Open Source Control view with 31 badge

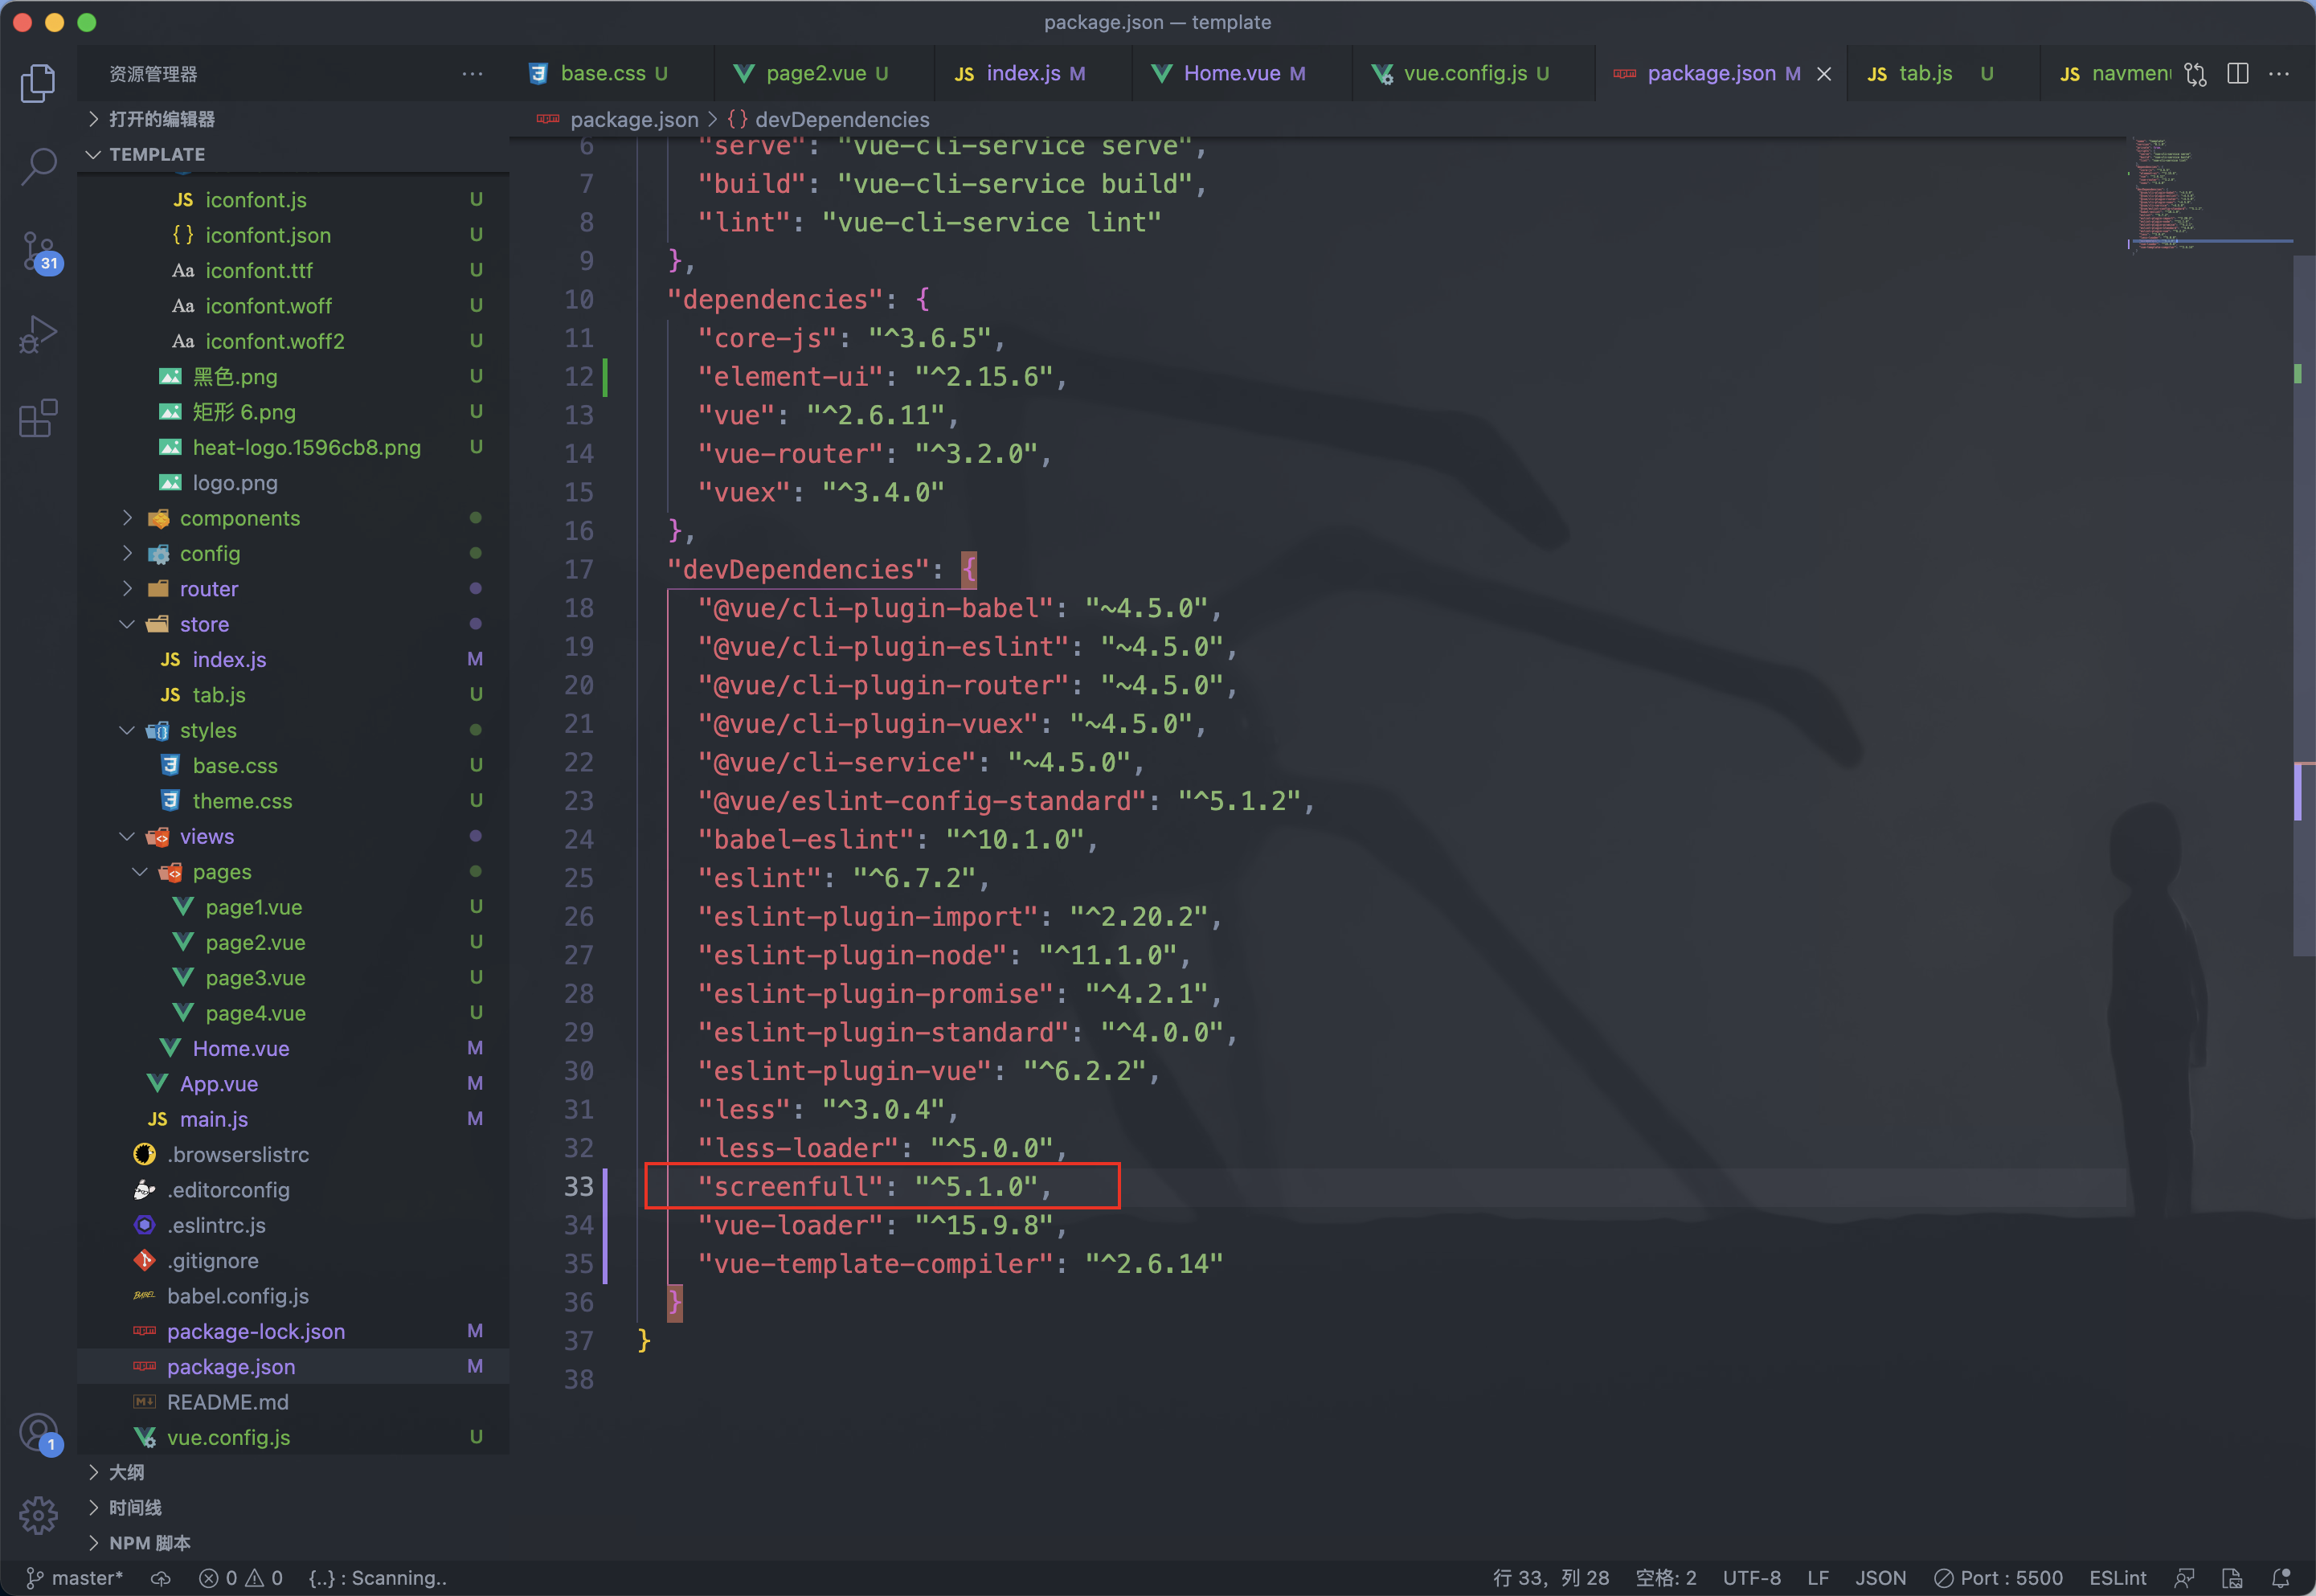click(38, 250)
